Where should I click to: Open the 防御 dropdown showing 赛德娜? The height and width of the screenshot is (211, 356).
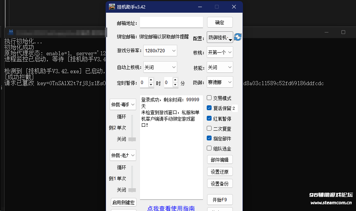click(x=220, y=82)
